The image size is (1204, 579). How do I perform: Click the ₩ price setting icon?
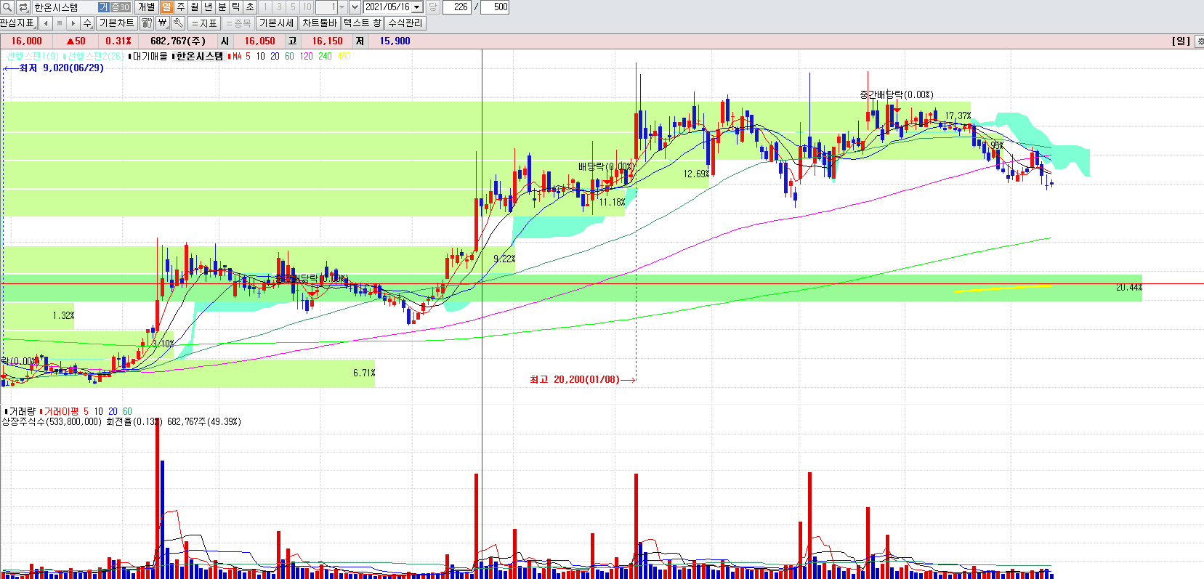(163, 23)
